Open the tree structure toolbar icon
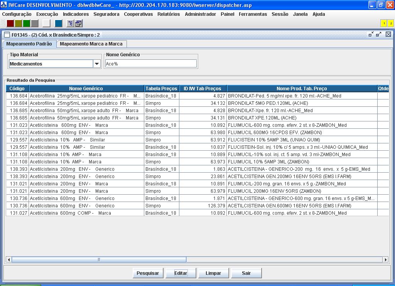Viewport: 395px width, 286px height. pos(70,24)
